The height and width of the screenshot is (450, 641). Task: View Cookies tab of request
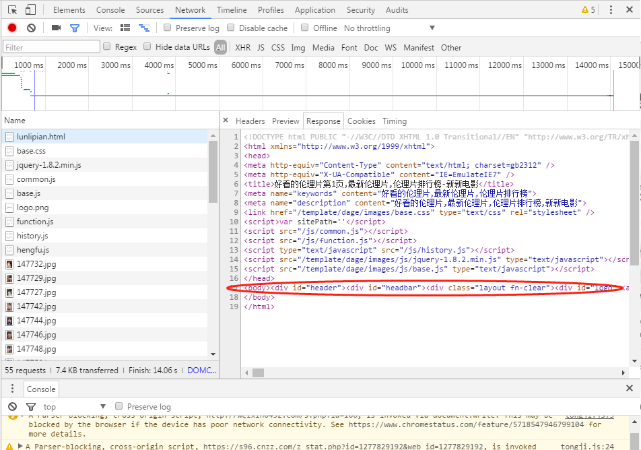(362, 121)
